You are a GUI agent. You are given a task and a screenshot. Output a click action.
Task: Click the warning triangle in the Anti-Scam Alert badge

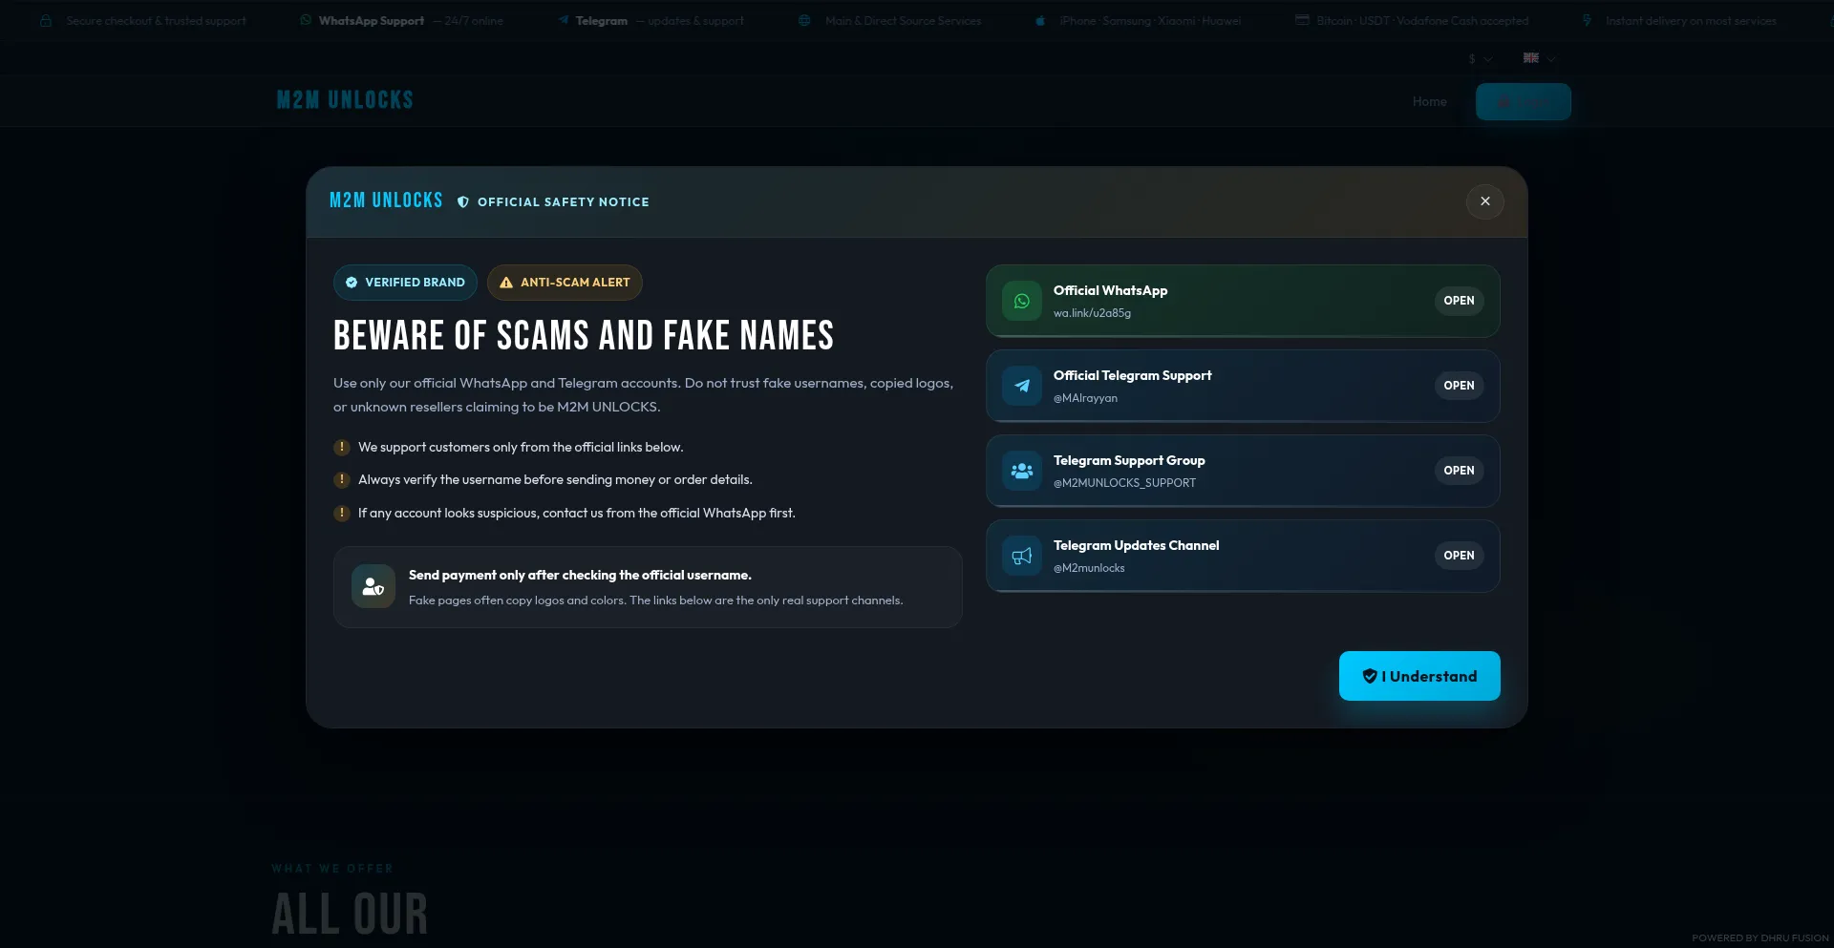point(506,283)
